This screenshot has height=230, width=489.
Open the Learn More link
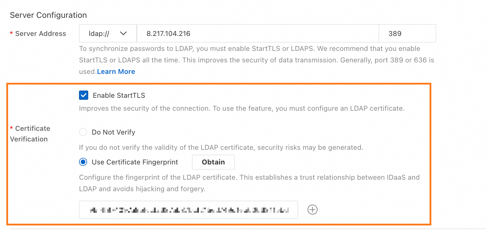[x=116, y=72]
